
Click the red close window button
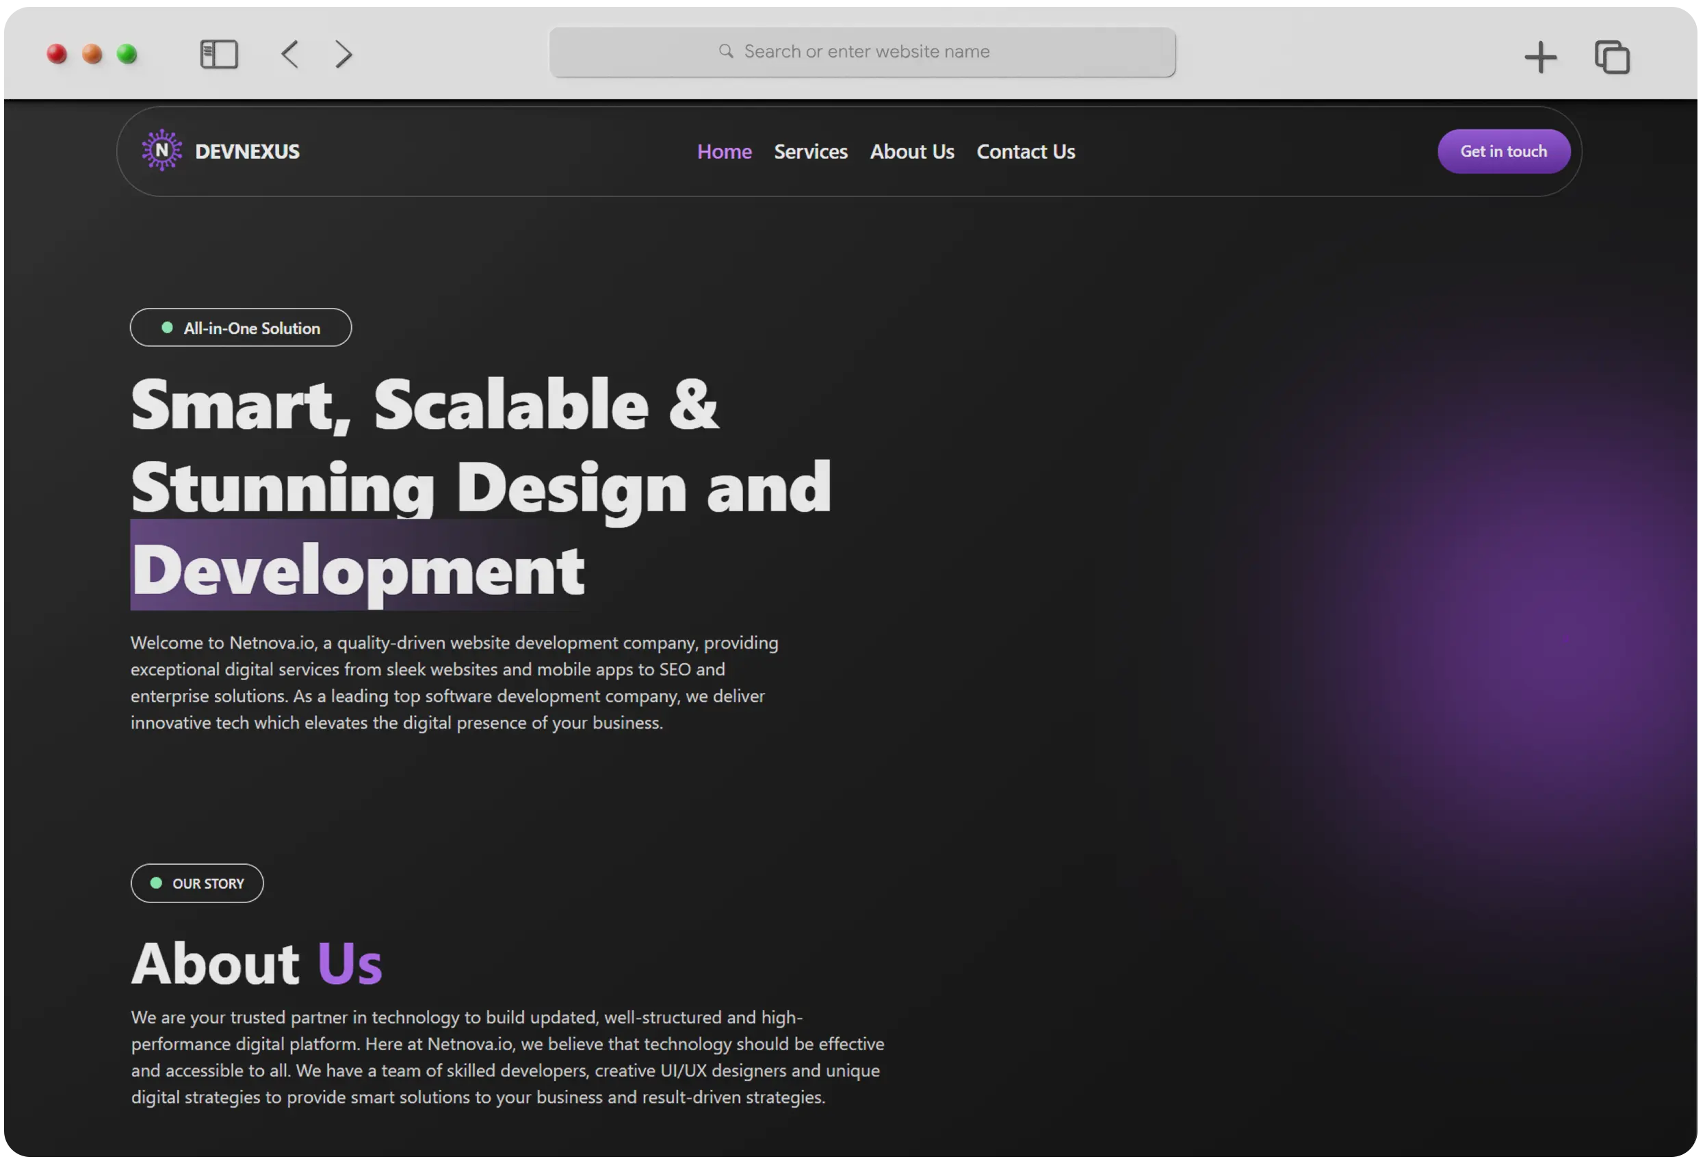pyautogui.click(x=57, y=54)
